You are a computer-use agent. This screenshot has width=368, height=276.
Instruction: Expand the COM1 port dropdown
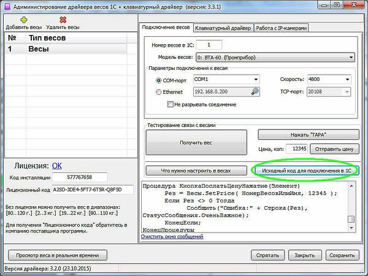[x=255, y=80]
